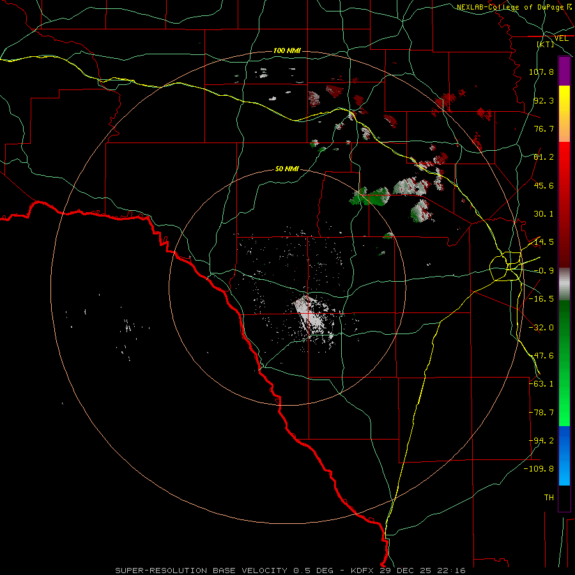Click the -94.2 velocity scale value
Viewport: 575px width, 575px height.
pos(541,441)
